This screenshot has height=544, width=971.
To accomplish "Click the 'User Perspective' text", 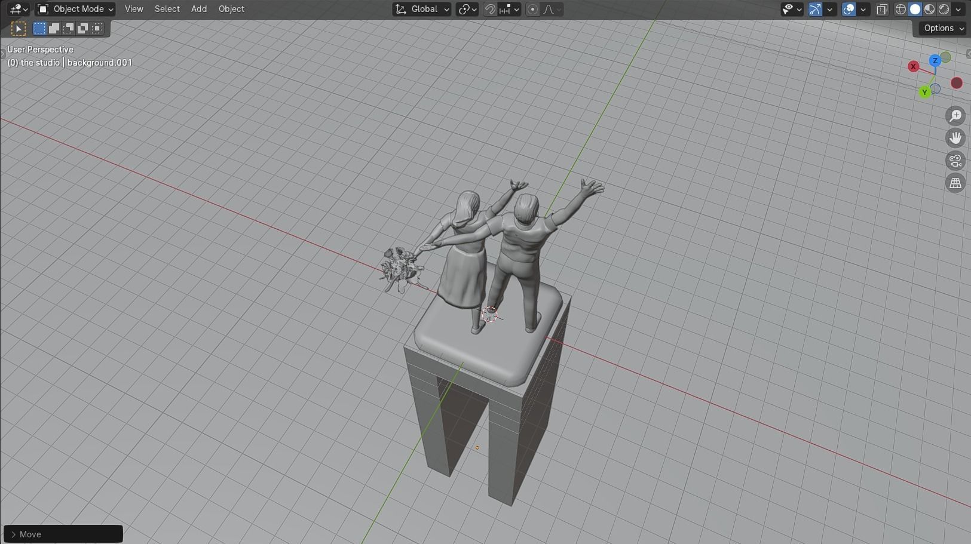I will click(x=40, y=50).
